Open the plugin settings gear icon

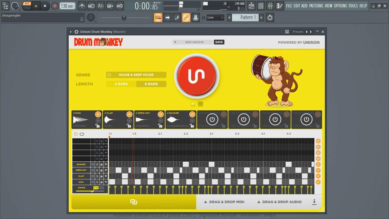(76, 32)
